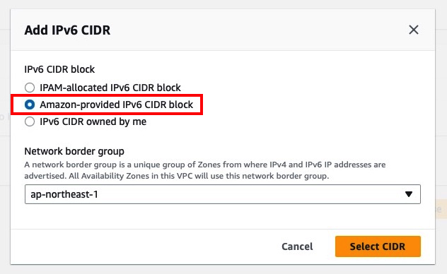Confirm with the Select CIDR button
Screen dimensions: 447x274
point(378,246)
